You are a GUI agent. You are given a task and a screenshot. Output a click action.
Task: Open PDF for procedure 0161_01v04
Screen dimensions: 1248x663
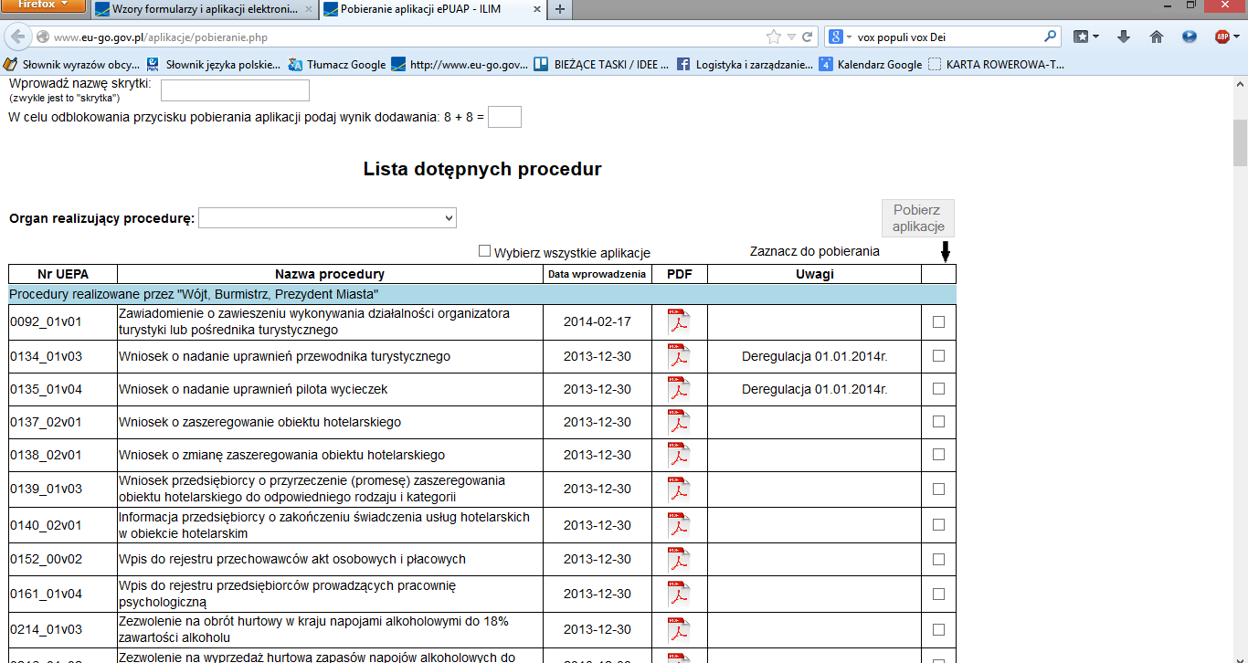679,595
